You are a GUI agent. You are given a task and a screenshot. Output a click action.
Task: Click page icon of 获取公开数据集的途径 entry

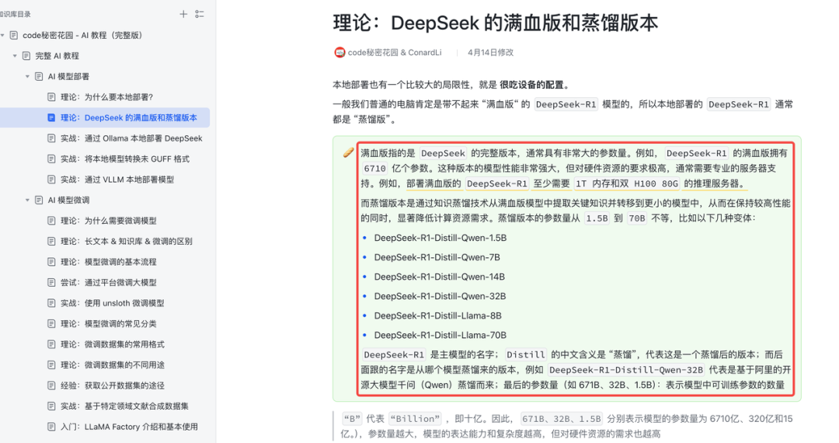[51, 385]
